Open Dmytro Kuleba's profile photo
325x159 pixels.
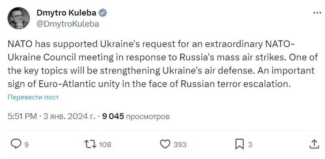coord(19,18)
